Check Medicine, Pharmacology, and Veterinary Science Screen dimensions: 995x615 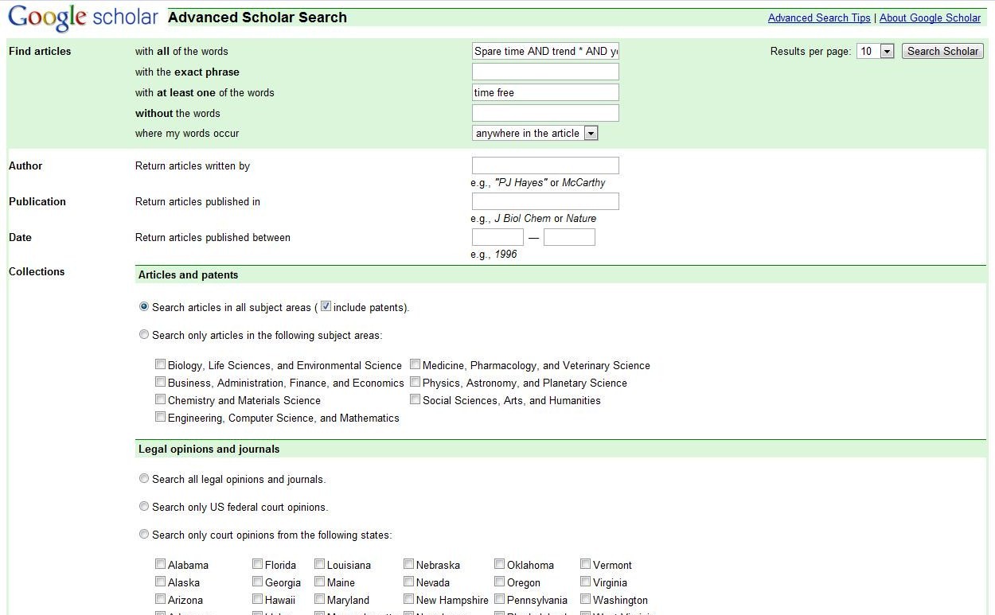coord(416,364)
